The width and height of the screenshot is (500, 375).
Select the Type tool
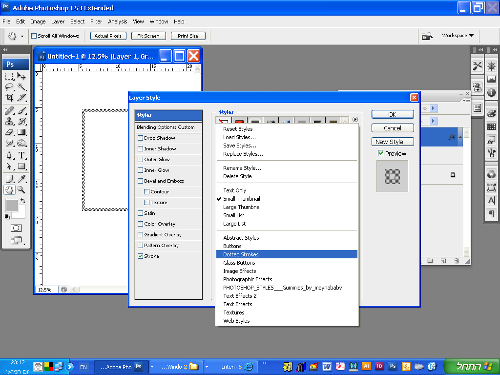(21, 155)
